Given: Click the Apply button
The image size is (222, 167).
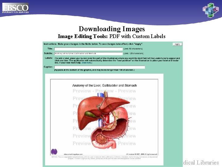Looking at the screenshot, I should click(x=177, y=44).
